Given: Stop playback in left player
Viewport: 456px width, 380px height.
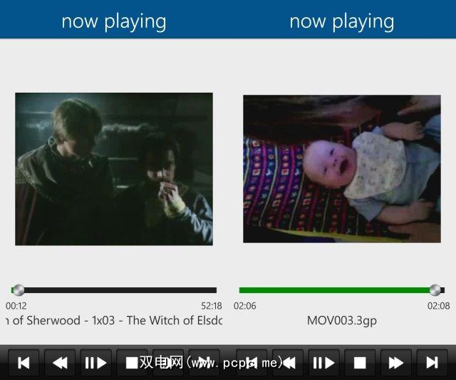Looking at the screenshot, I should click(x=131, y=363).
